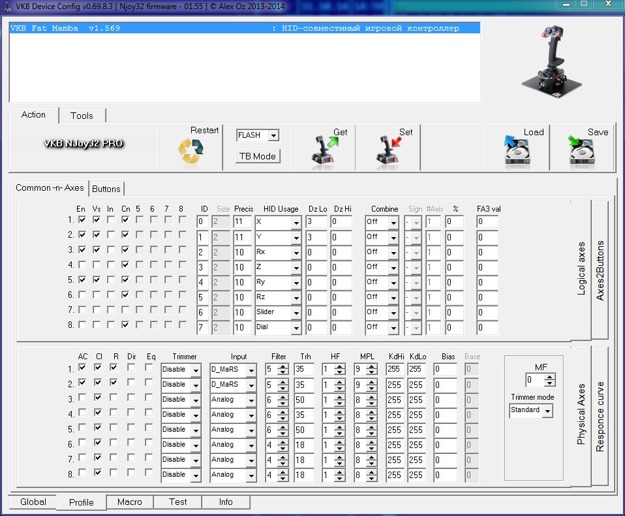
Task: Toggle AC checkbox for physical axis 1
Action: tap(82, 367)
